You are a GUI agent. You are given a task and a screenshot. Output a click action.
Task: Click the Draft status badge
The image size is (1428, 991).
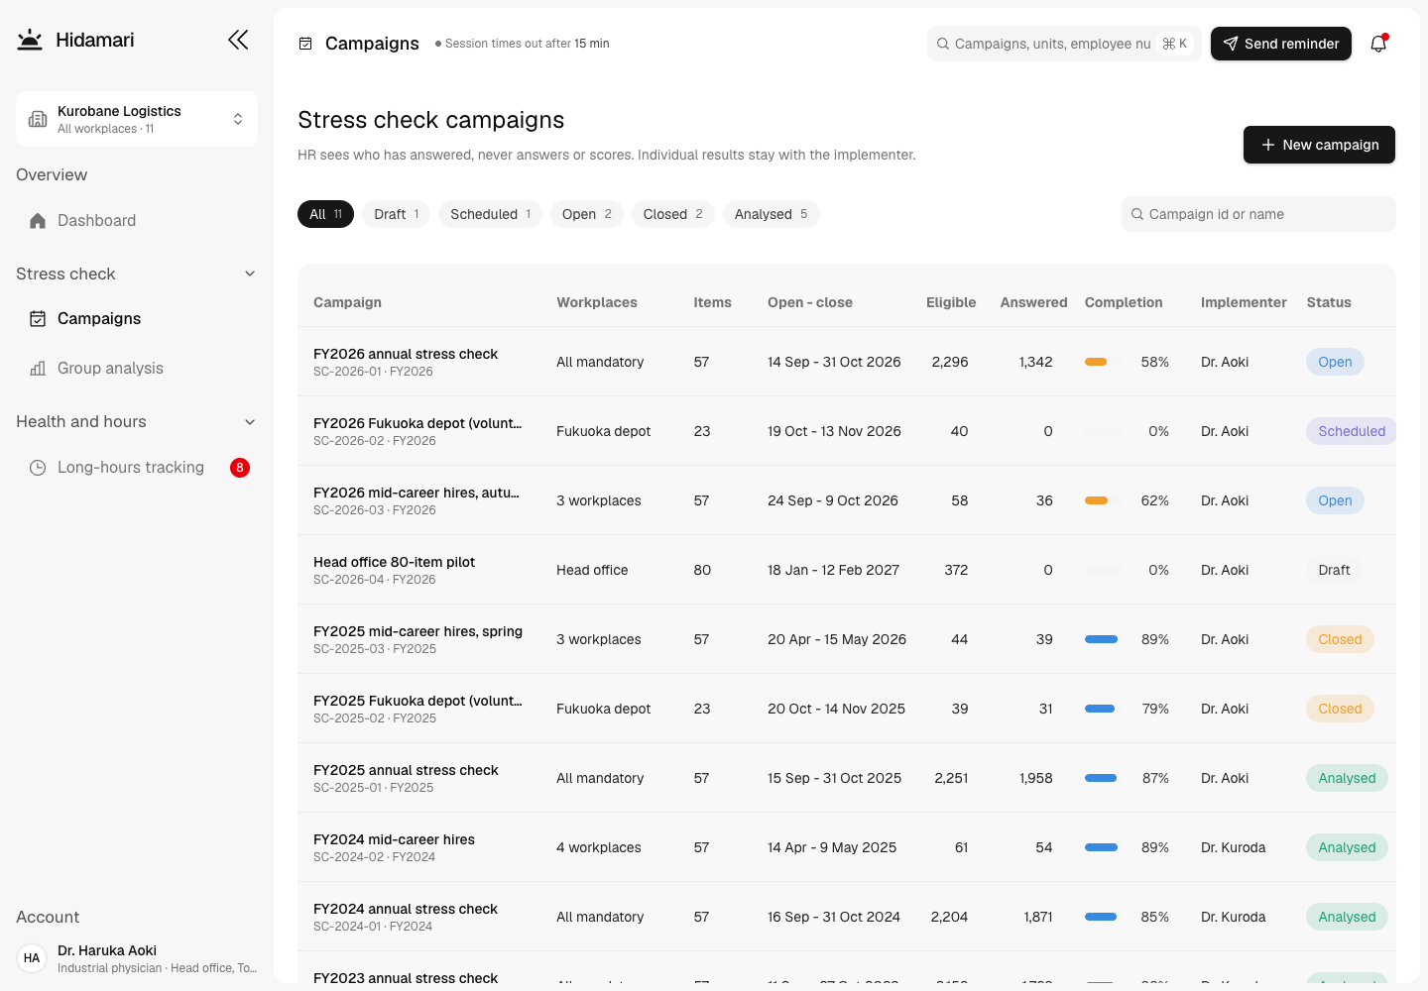[1334, 570]
